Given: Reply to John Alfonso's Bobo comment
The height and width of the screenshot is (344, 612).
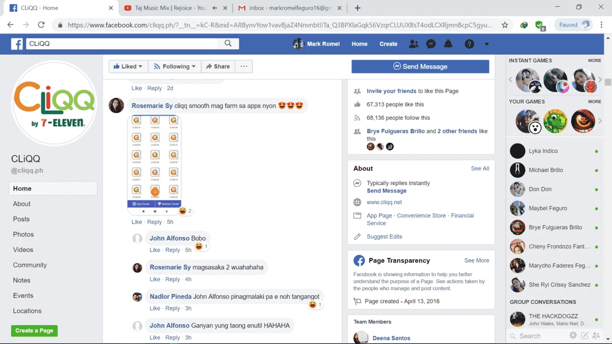Looking at the screenshot, I should coord(172,250).
